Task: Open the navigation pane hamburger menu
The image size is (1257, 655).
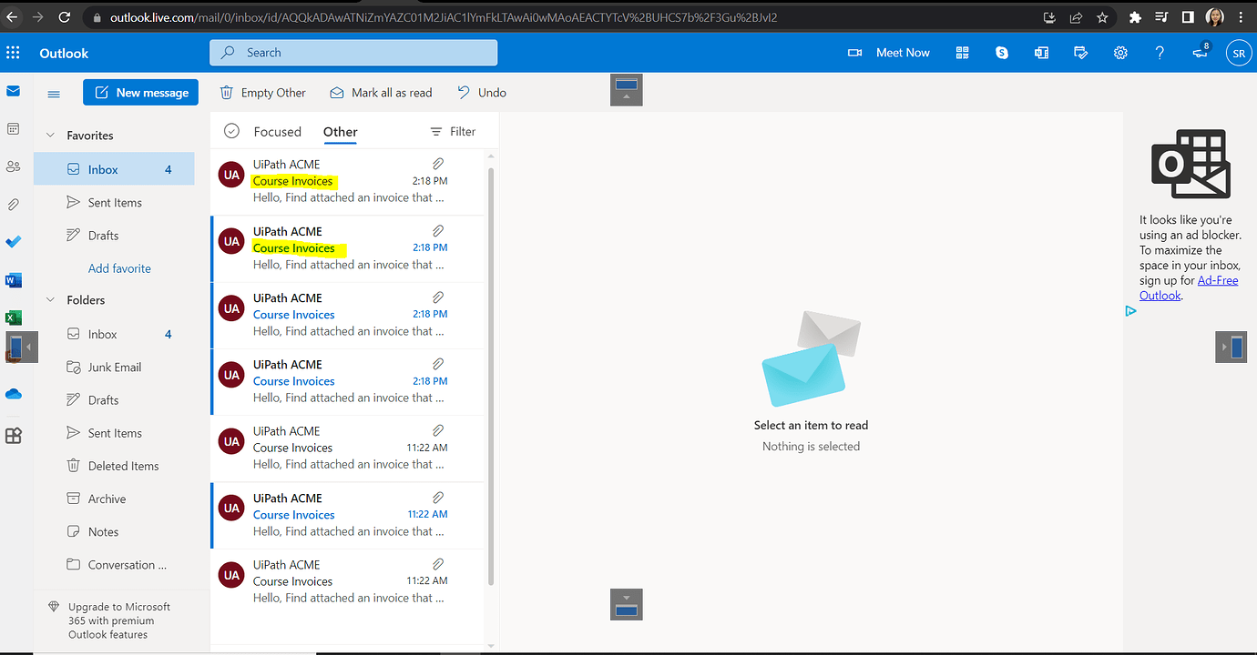Action: [x=53, y=92]
